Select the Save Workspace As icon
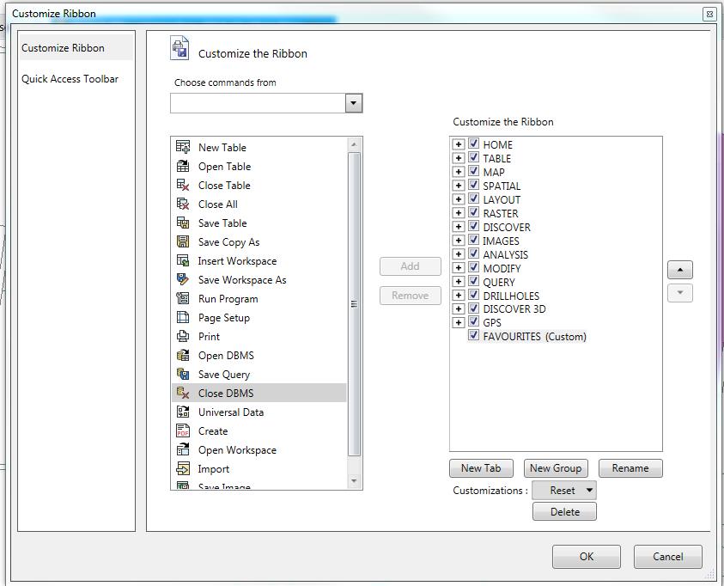This screenshot has width=724, height=586. pyautogui.click(x=183, y=279)
